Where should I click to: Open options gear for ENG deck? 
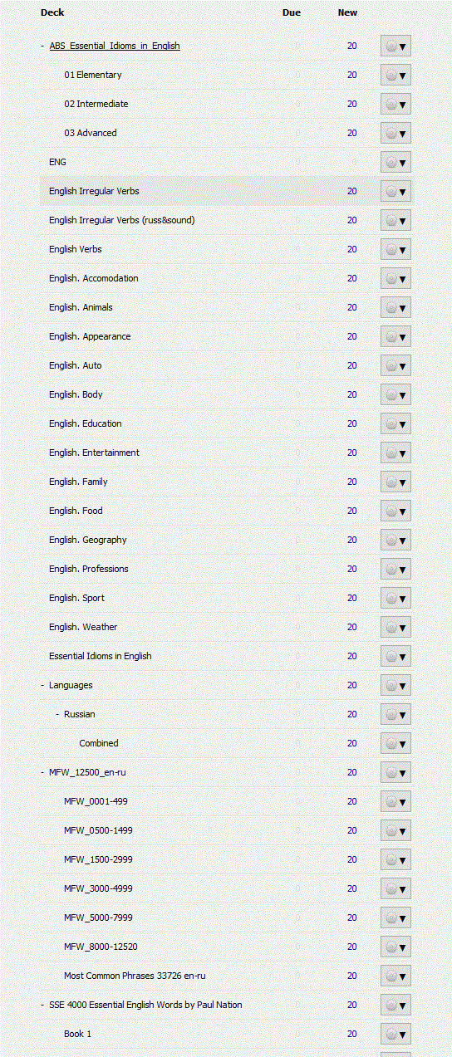[x=395, y=162]
